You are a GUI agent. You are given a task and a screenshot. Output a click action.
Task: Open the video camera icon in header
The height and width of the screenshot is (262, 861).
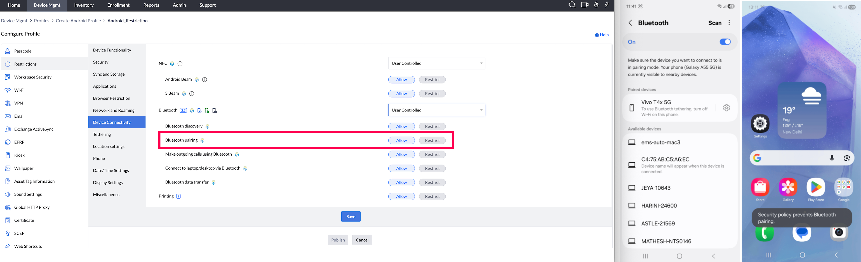click(585, 5)
